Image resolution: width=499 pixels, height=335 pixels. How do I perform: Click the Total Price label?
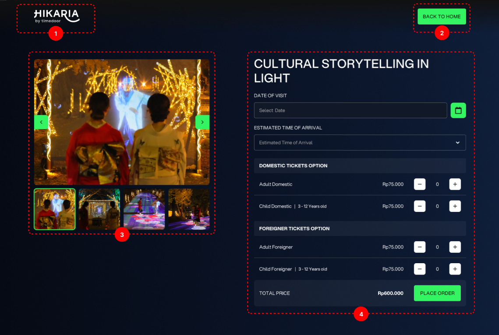coord(274,293)
